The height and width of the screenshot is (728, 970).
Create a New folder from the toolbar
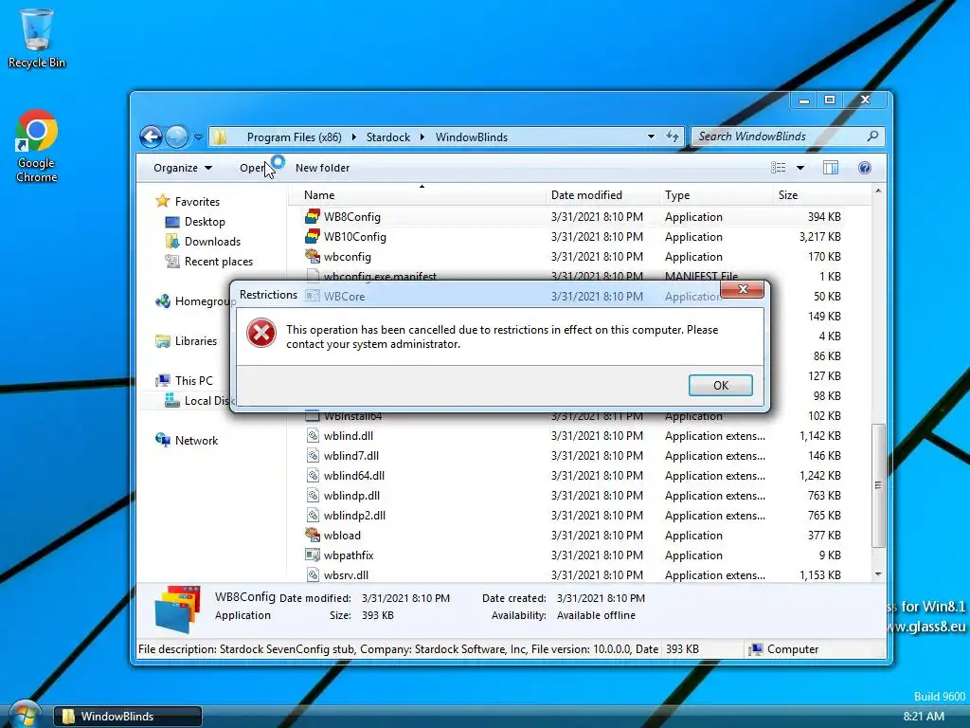322,168
